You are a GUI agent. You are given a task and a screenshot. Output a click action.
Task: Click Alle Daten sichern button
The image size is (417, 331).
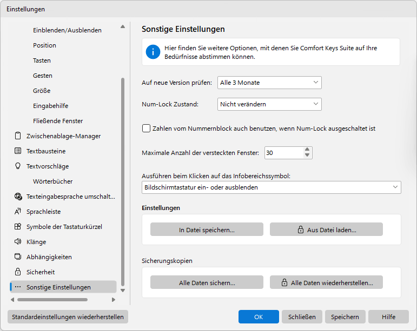[207, 282]
